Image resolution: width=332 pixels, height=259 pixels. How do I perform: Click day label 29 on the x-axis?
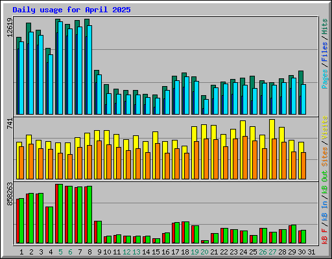point(292,252)
